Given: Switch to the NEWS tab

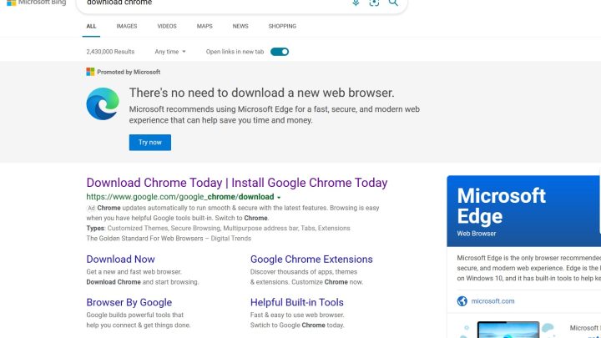Looking at the screenshot, I should point(240,26).
